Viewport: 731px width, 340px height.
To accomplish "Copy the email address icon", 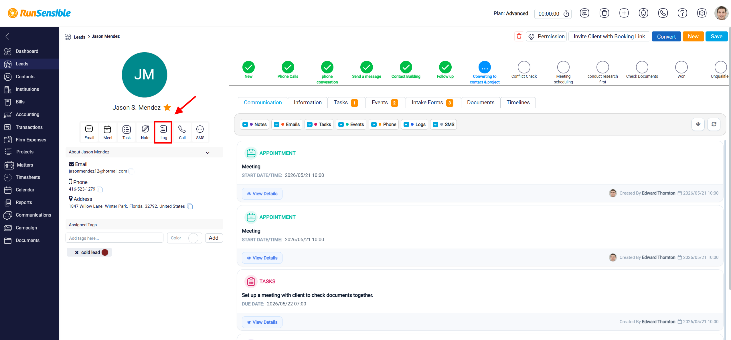I will pos(132,171).
